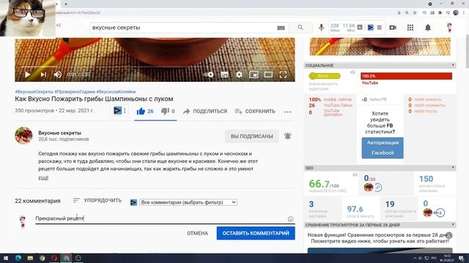Open more actions three dots
469x263 pixels.
[x=288, y=112]
